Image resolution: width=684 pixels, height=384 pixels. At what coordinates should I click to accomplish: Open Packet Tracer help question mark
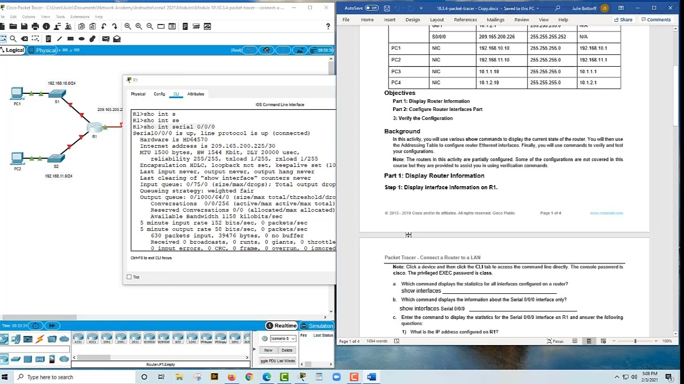pos(328,26)
